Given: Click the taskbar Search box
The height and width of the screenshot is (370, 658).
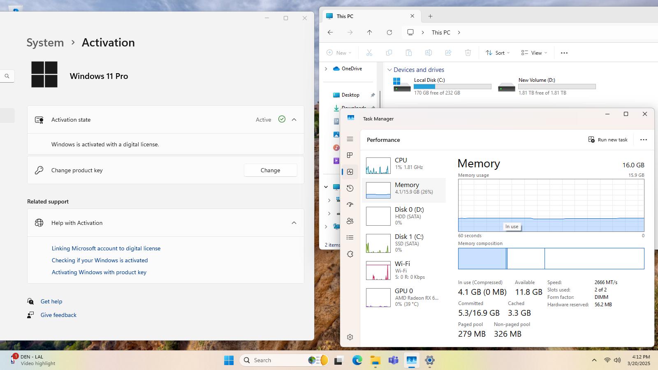Looking at the screenshot, I should pos(284,361).
